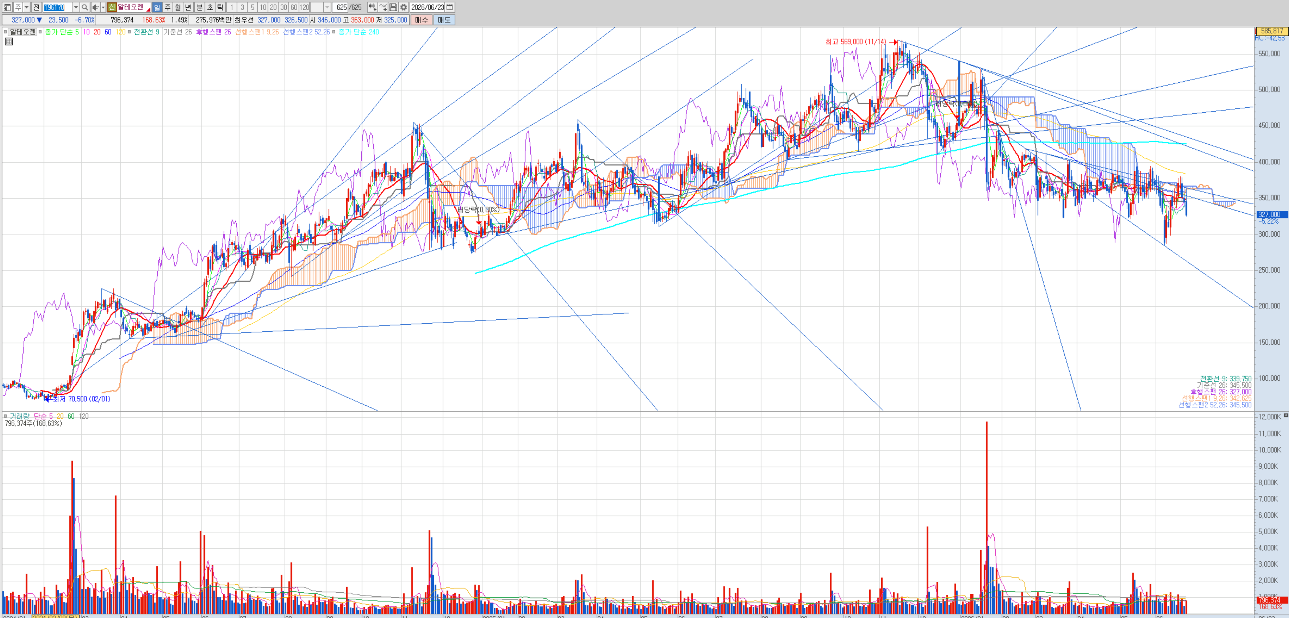Screen dimensions: 1289x618
Task: Click the 선행스팬2 52,26 indicator legend
Action: [x=307, y=32]
